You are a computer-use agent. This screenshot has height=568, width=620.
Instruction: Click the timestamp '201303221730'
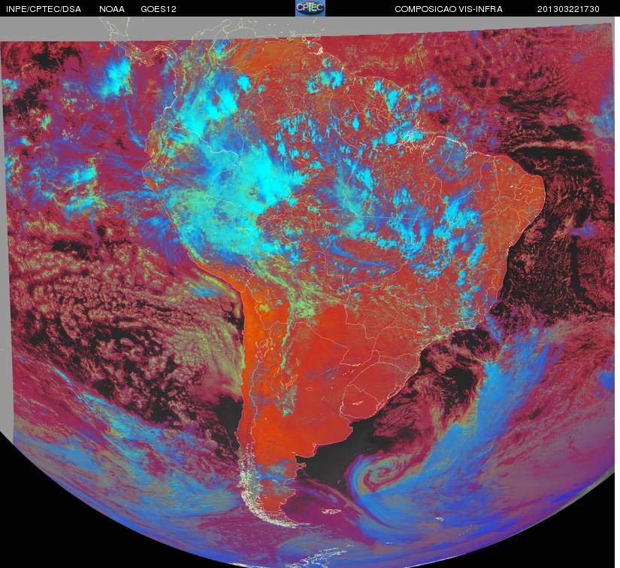coord(568,9)
